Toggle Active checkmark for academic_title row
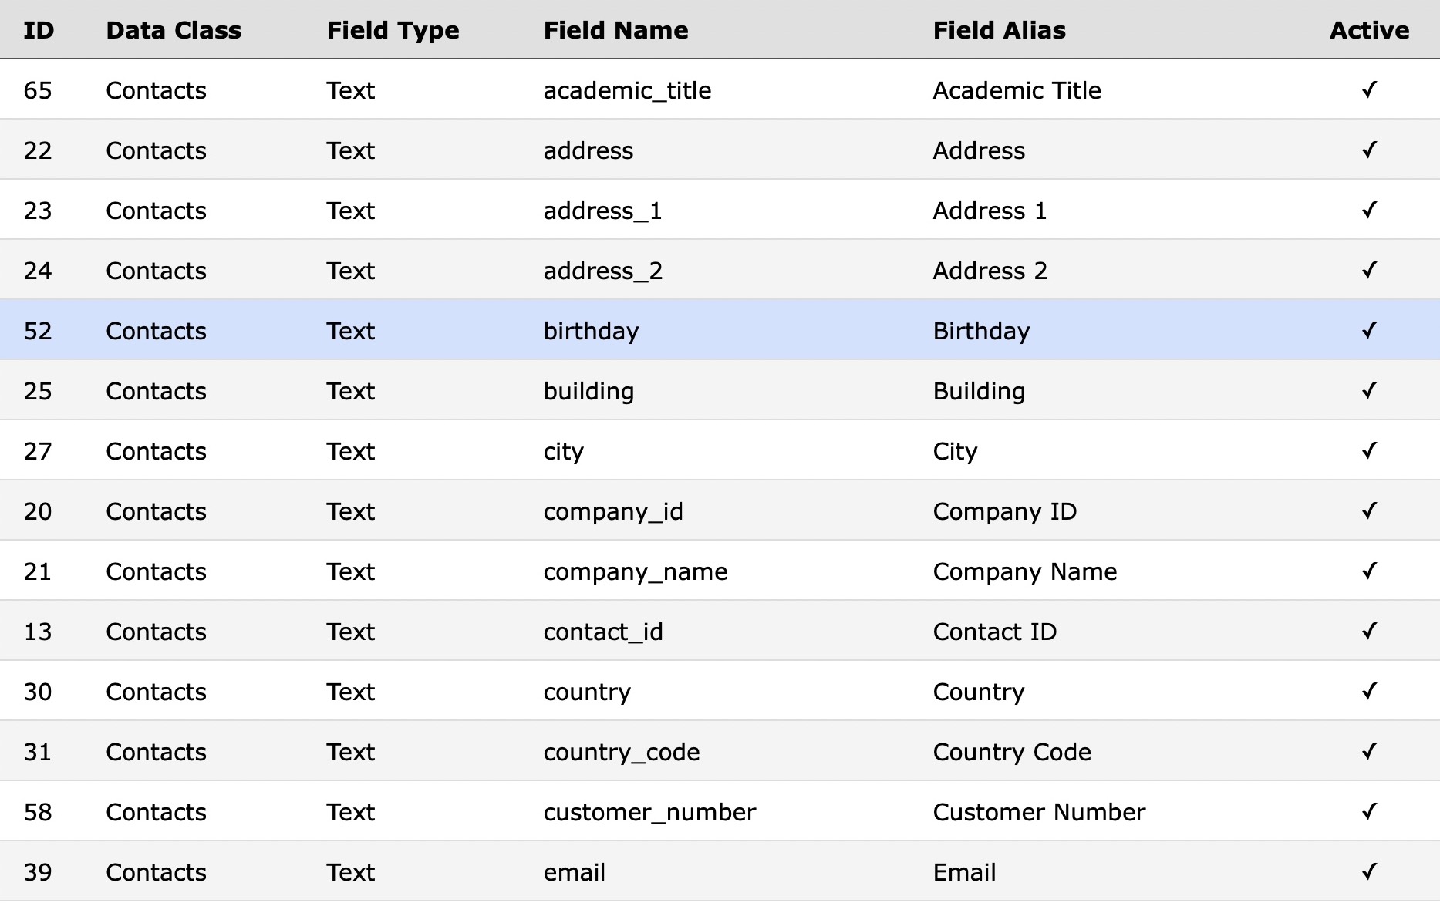The width and height of the screenshot is (1440, 903). 1369,90
